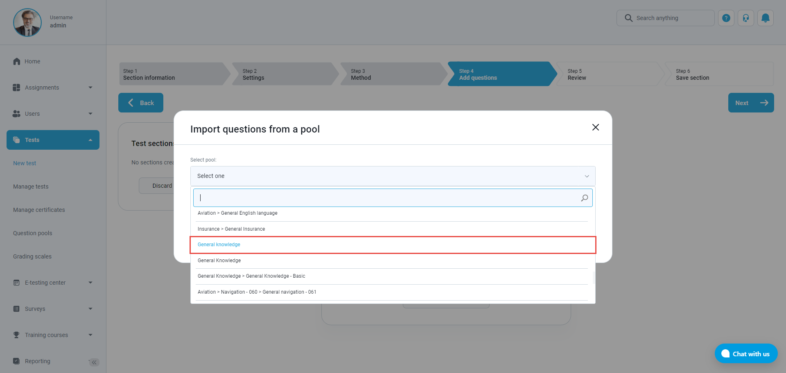Open the Select pool dropdown
This screenshot has height=373, width=786.
(x=393, y=176)
